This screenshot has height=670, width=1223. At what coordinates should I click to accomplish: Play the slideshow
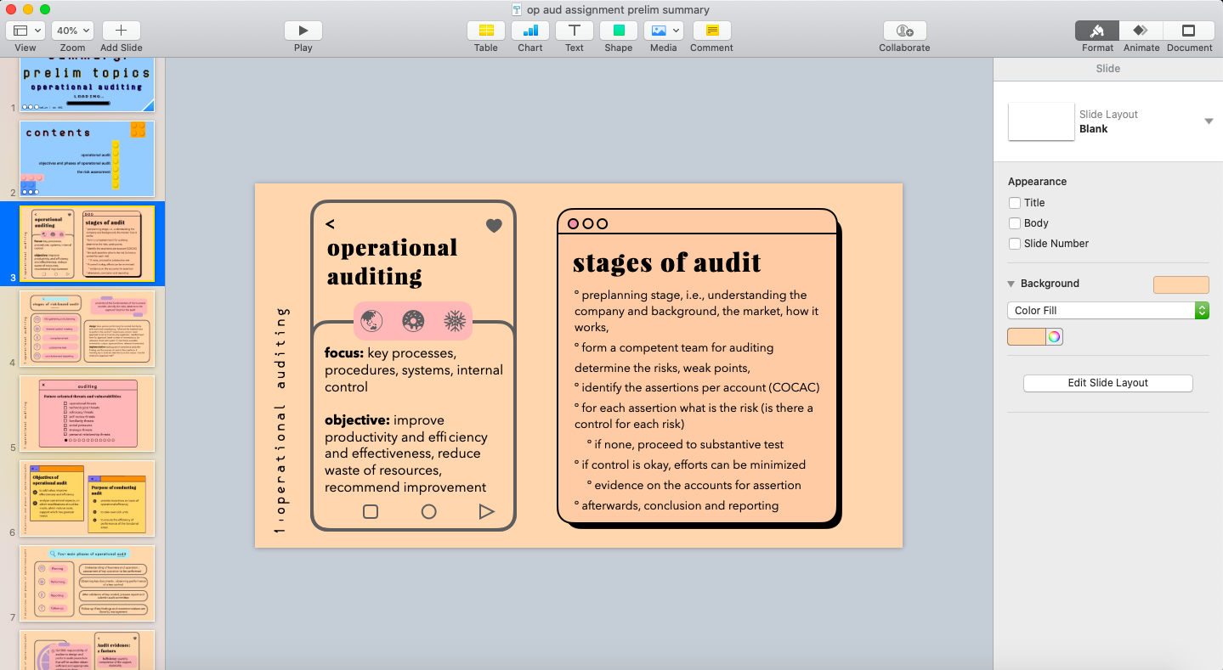point(303,31)
